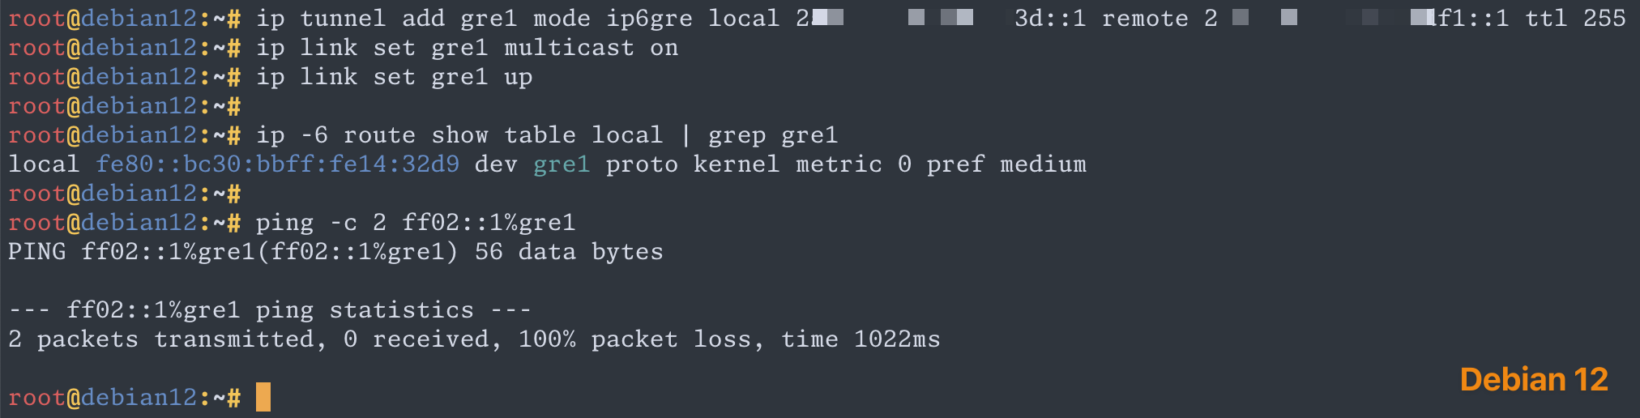Click the 'ip -6 route show' command

pos(372,135)
